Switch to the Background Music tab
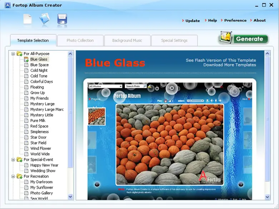 (x=127, y=40)
